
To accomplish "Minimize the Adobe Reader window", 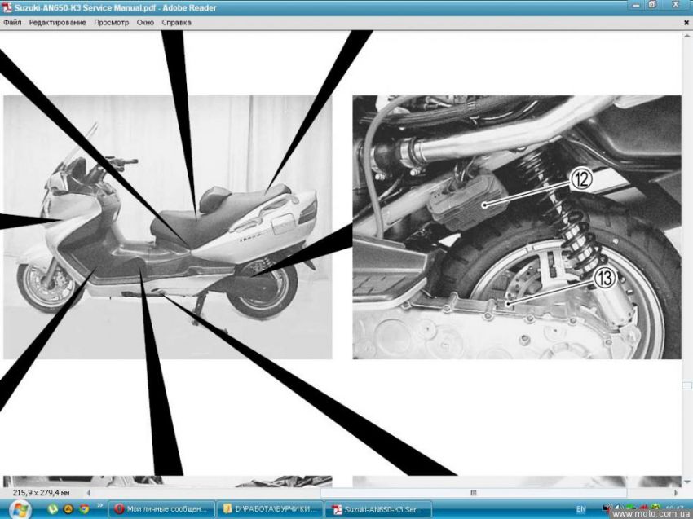I will coord(637,6).
